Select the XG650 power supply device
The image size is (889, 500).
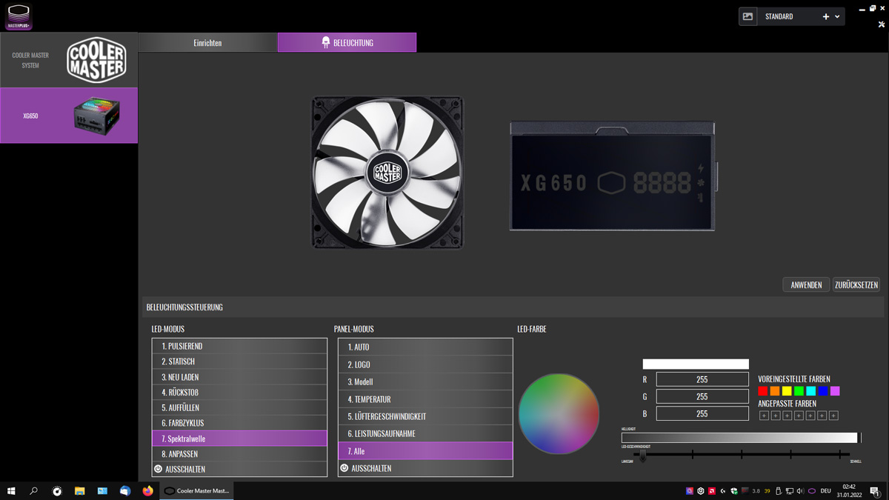(69, 116)
